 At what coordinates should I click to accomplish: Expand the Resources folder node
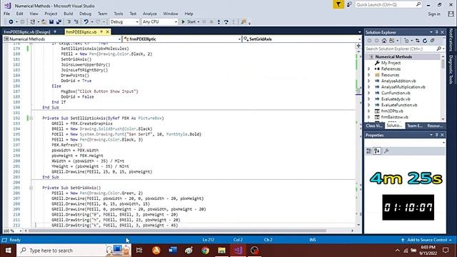coord(368,75)
